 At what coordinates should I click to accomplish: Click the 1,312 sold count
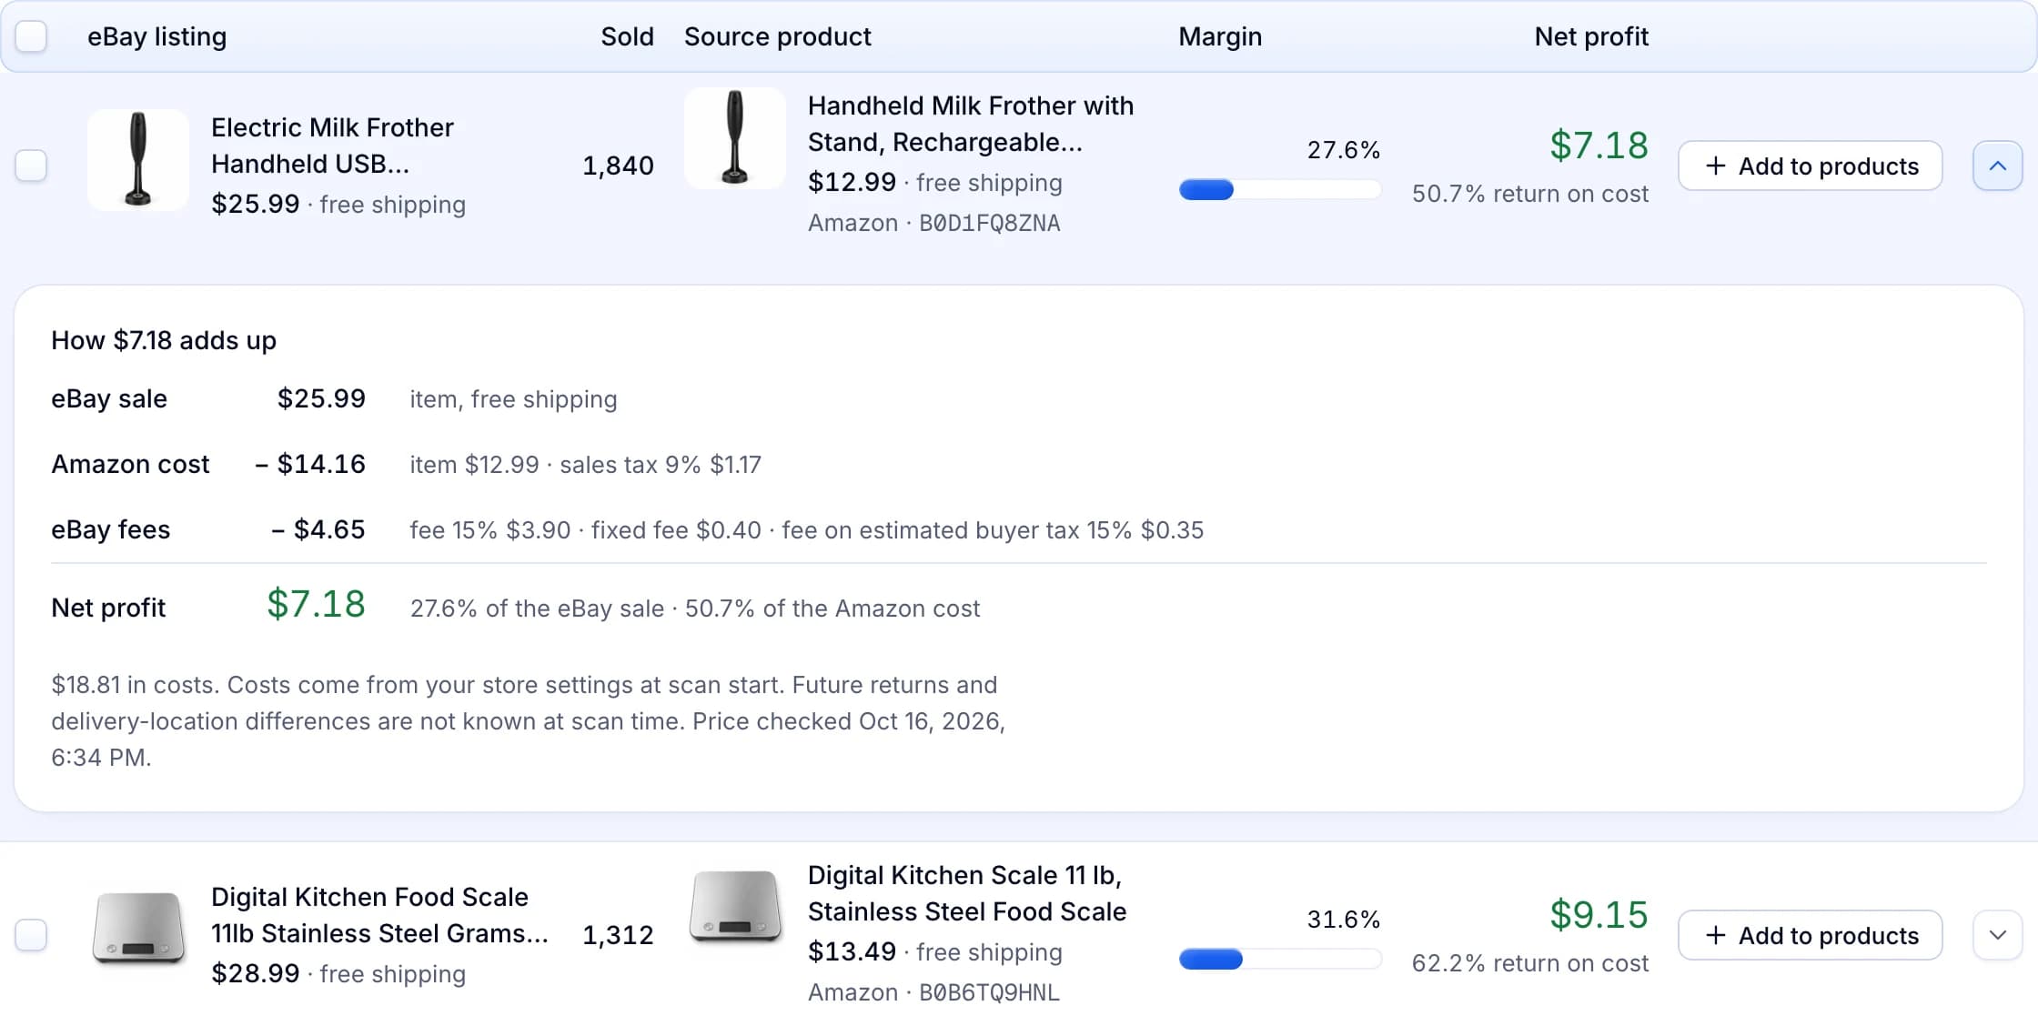click(618, 935)
